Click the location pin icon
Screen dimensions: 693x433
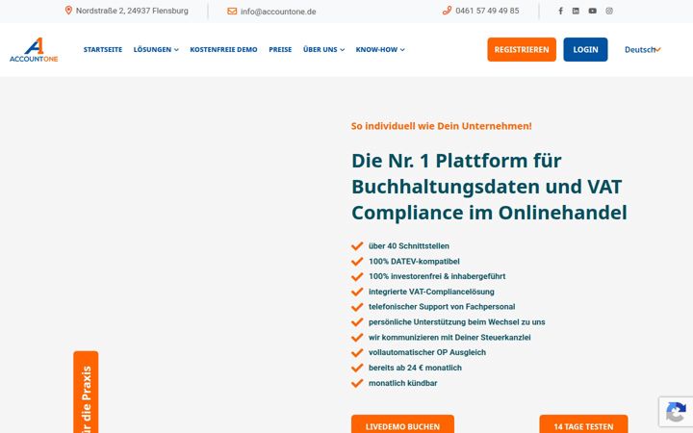pyautogui.click(x=68, y=11)
